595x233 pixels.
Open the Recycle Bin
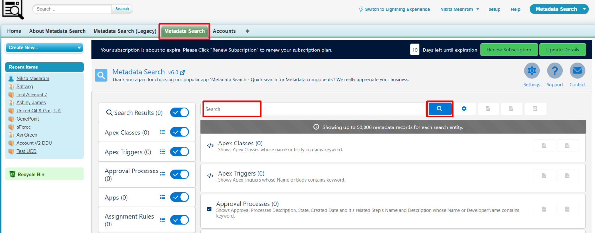[31, 174]
